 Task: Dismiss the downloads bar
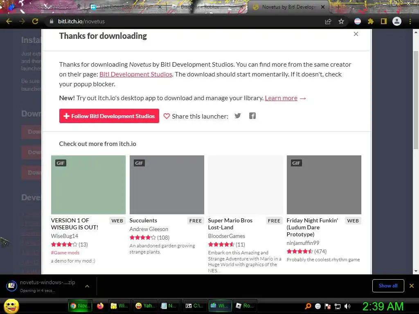[x=412, y=286]
